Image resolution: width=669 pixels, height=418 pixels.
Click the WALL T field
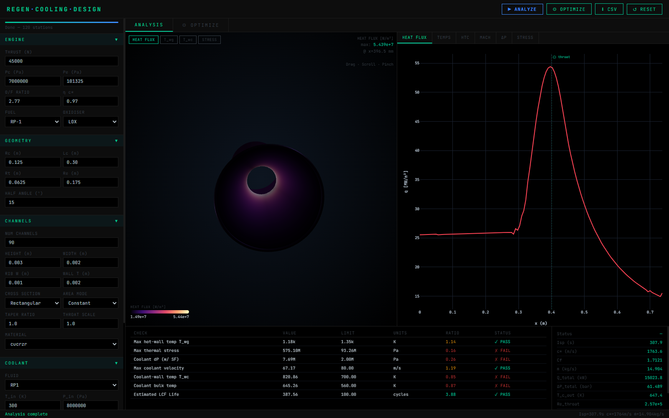coord(91,283)
